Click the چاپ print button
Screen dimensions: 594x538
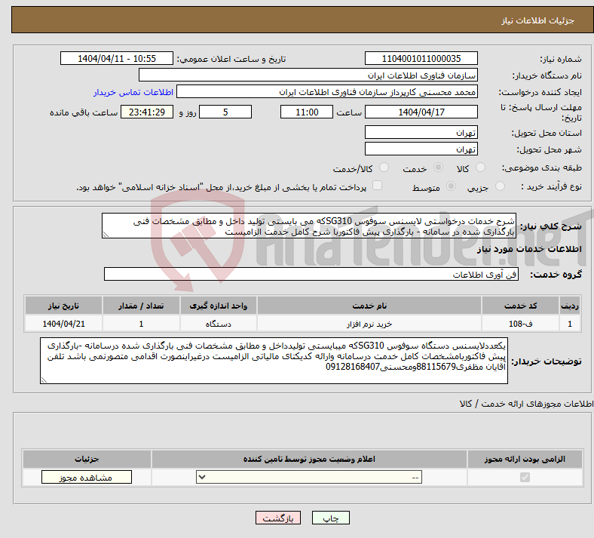331,518
